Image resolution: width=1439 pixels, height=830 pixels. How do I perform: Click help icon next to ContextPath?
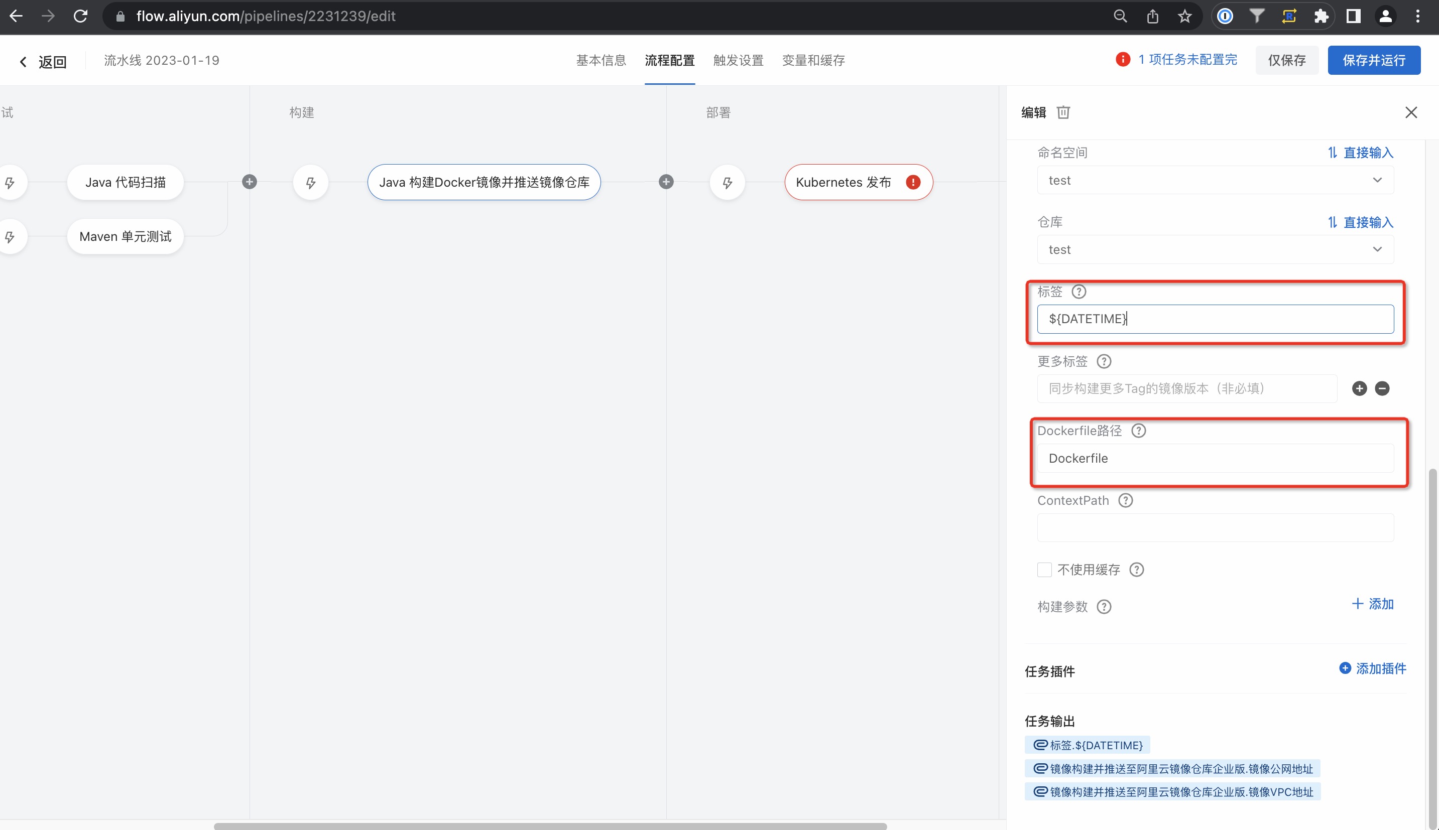[1125, 500]
